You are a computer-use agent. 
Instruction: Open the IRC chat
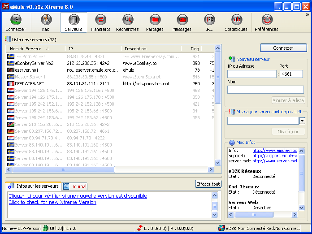click(x=209, y=23)
